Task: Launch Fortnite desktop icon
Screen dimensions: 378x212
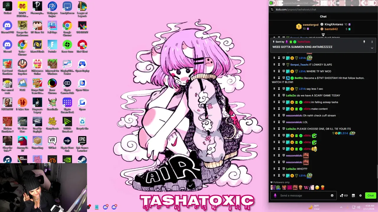Action: tap(52, 46)
